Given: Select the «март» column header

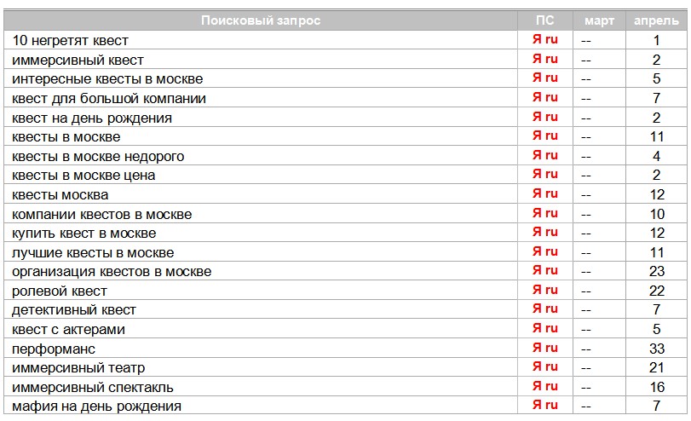Looking at the screenshot, I should coord(599,20).
